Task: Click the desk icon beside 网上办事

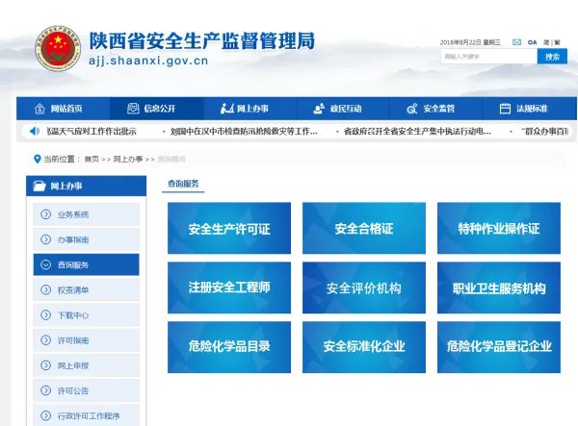Action: click(x=226, y=109)
